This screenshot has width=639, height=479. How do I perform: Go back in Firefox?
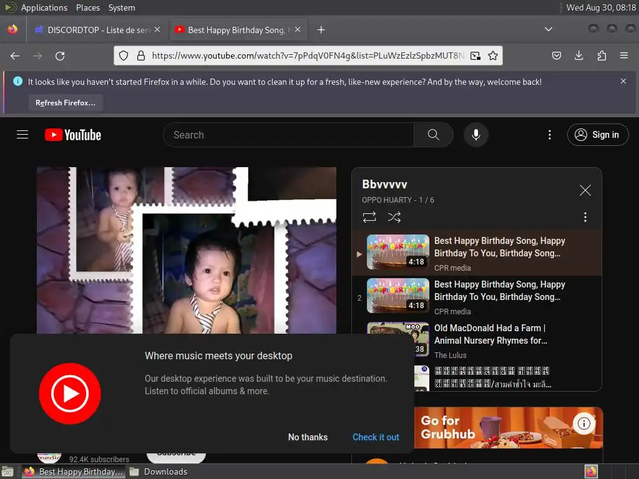tap(15, 56)
